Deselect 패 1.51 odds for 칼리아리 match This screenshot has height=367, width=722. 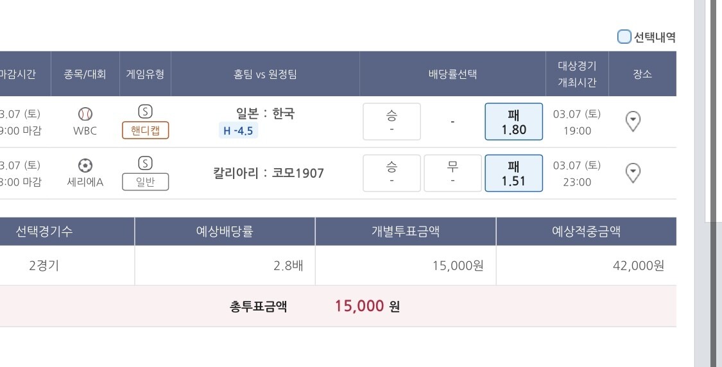point(513,173)
